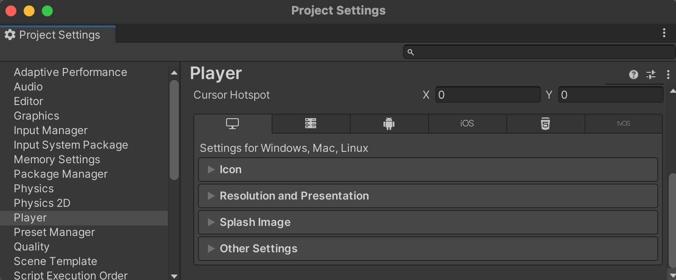Open the Graphics settings category

click(x=36, y=116)
